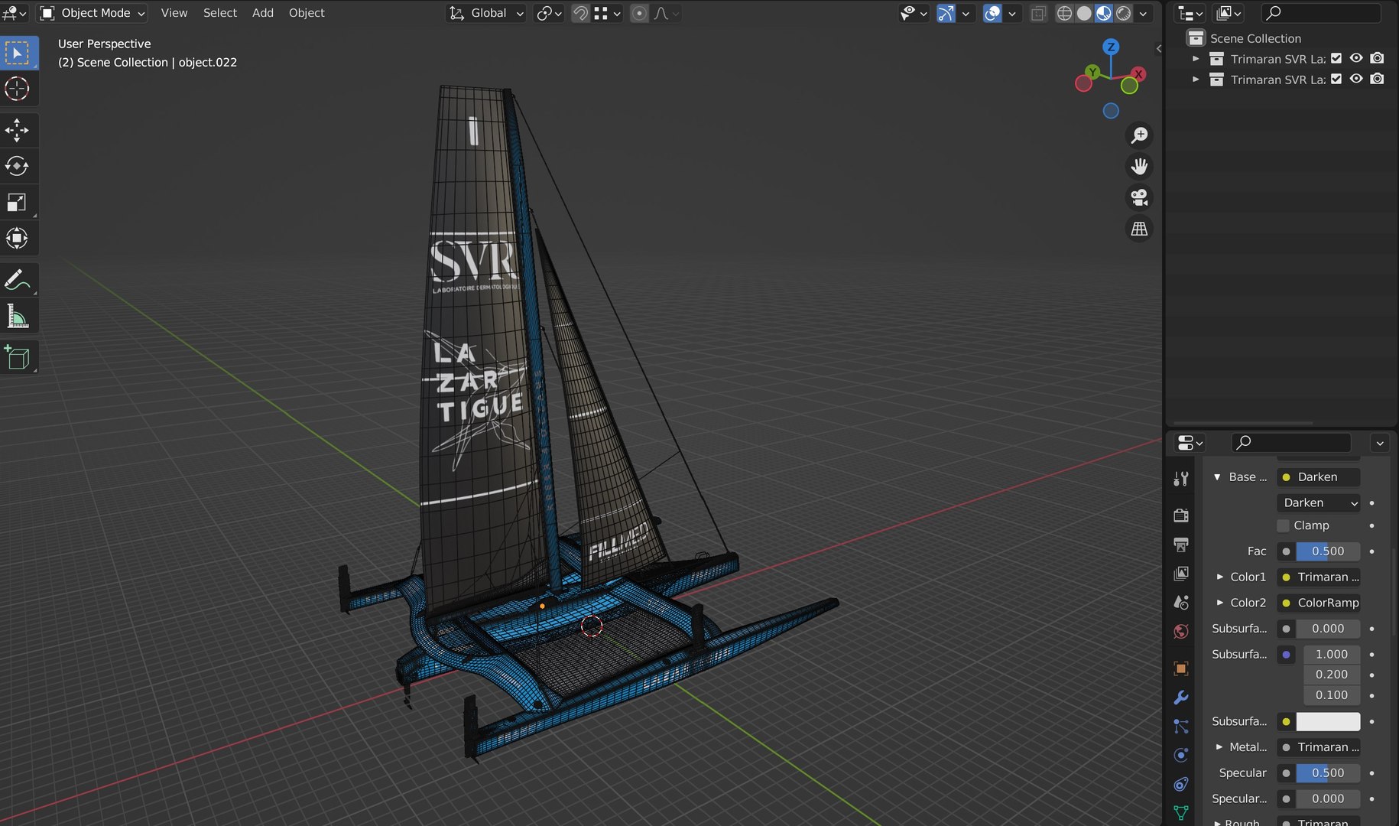The image size is (1399, 826).
Task: Select the Select Box tool
Action: [x=17, y=53]
